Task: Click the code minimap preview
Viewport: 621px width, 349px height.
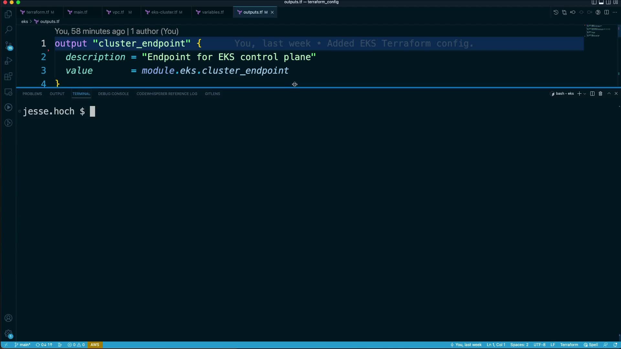Action: coord(598,31)
